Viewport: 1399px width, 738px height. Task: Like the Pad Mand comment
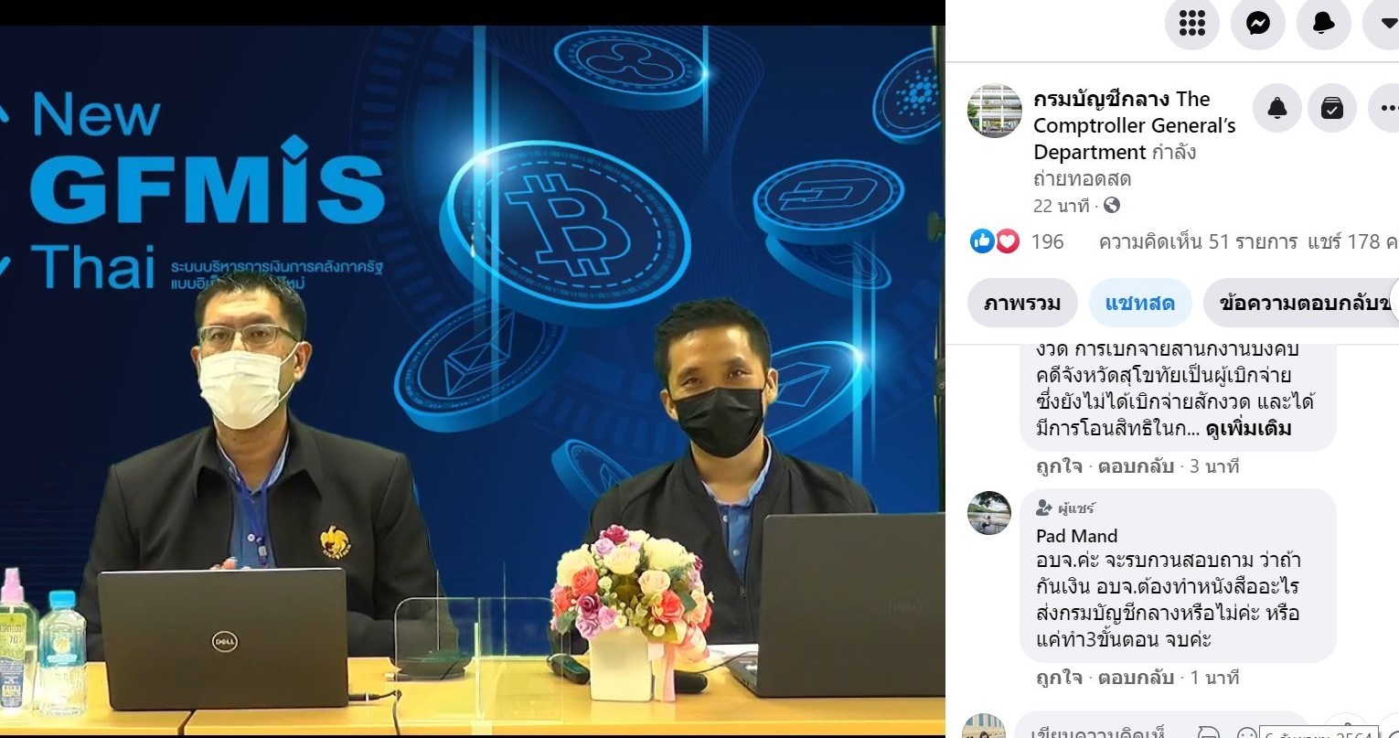click(1059, 678)
